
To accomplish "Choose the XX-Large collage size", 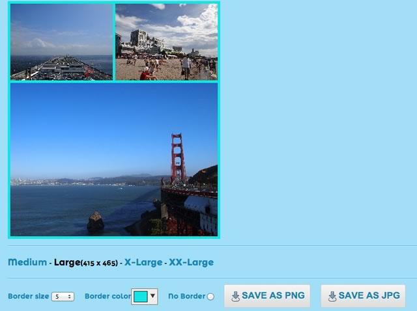I will coord(192,262).
